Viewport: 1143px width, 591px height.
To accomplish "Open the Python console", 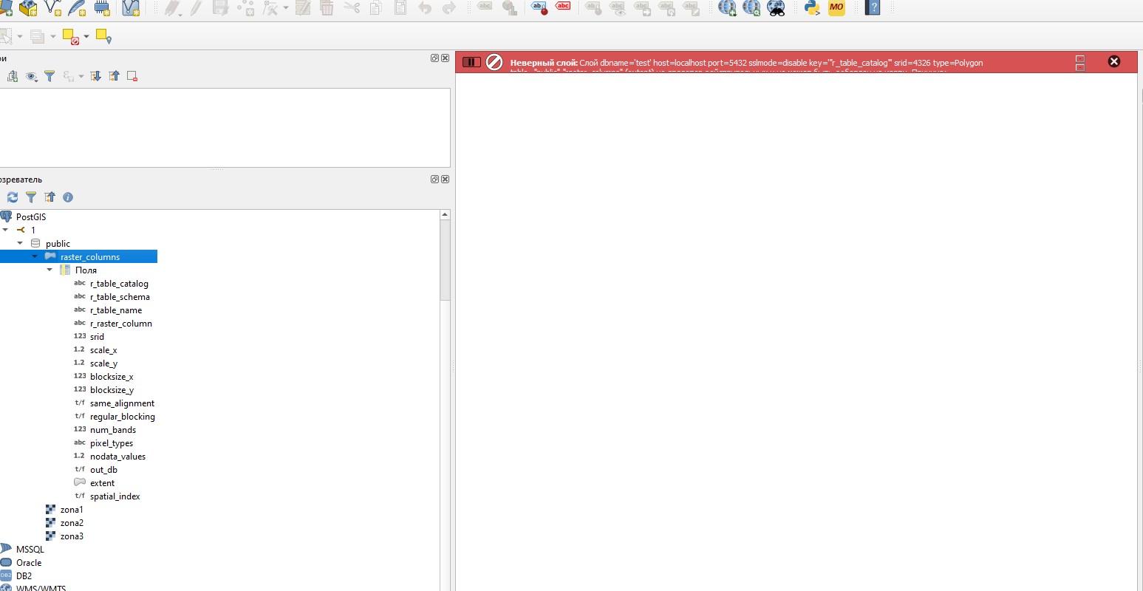I will (812, 7).
